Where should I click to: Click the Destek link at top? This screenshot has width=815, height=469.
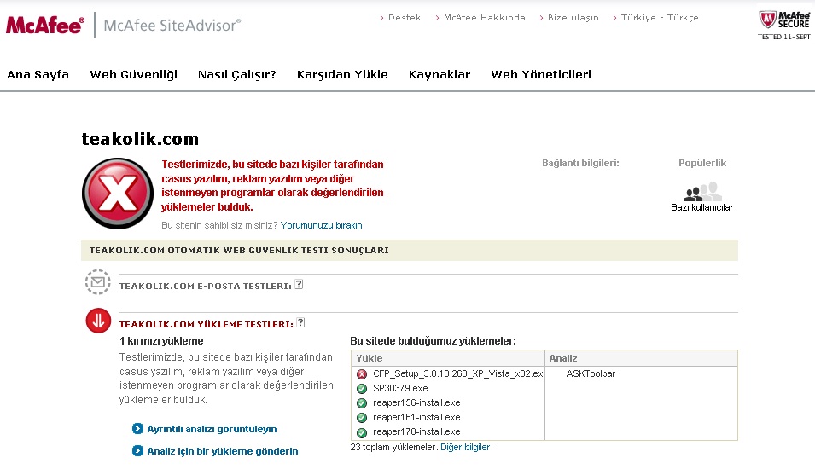[x=404, y=17]
